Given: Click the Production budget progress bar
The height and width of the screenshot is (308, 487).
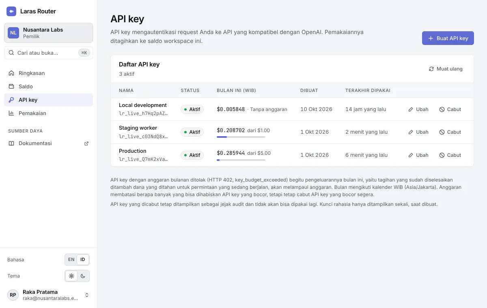Looking at the screenshot, I should (241, 160).
